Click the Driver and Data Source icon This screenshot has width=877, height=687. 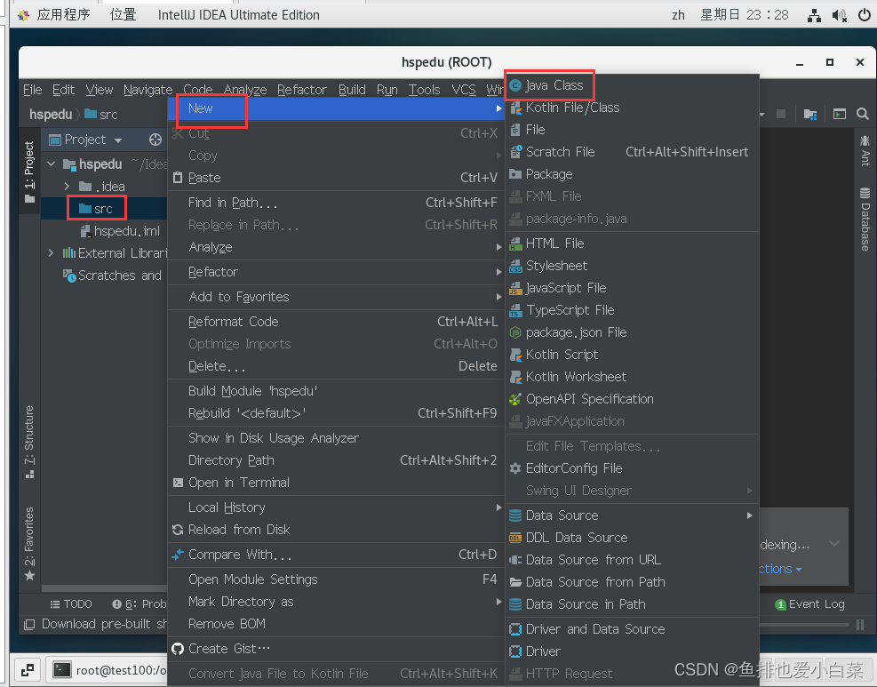pos(515,629)
